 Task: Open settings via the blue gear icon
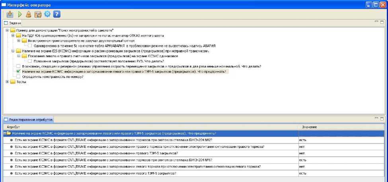pos(47,14)
